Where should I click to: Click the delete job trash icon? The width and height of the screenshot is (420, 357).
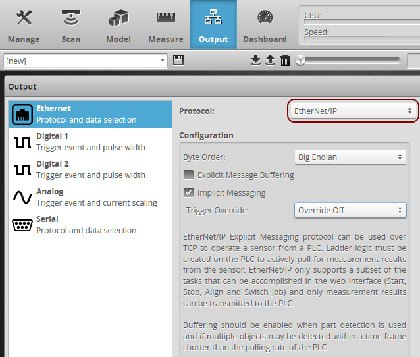[285, 61]
